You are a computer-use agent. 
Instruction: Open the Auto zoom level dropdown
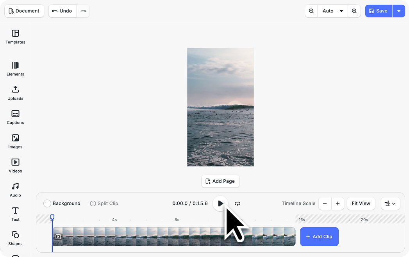[x=333, y=11]
